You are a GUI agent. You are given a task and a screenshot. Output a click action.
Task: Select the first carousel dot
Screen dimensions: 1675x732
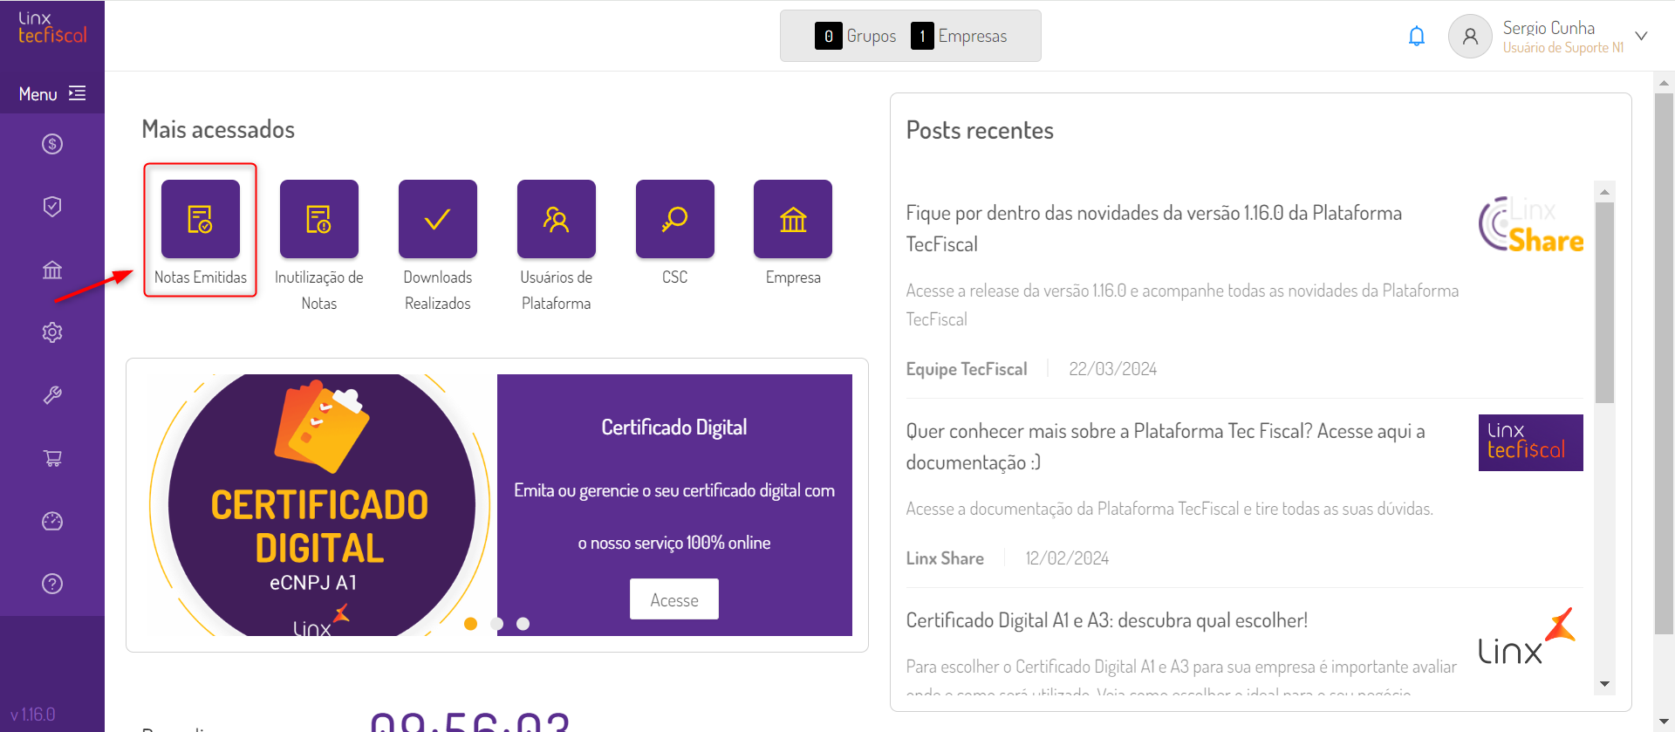click(471, 624)
